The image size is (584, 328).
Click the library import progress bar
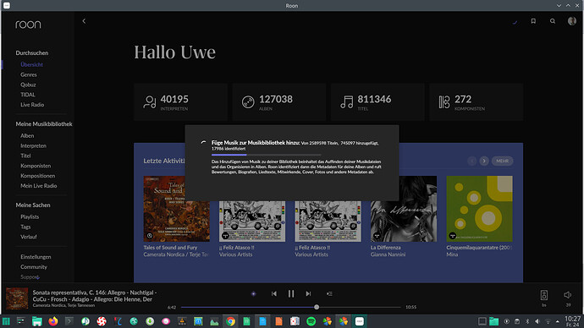pyautogui.click(x=267, y=155)
